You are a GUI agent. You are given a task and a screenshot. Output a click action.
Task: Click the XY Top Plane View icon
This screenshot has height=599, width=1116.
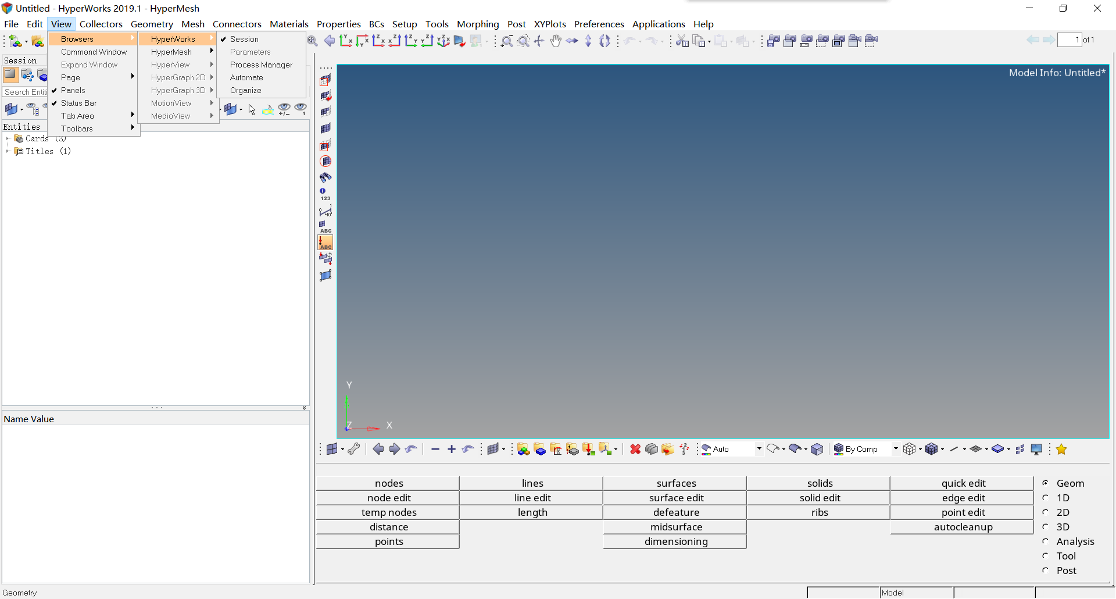pyautogui.click(x=346, y=41)
